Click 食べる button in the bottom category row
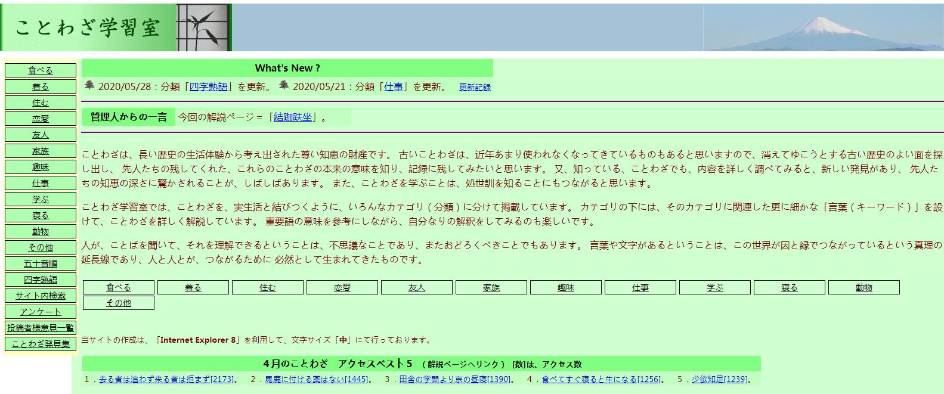 tap(119, 287)
